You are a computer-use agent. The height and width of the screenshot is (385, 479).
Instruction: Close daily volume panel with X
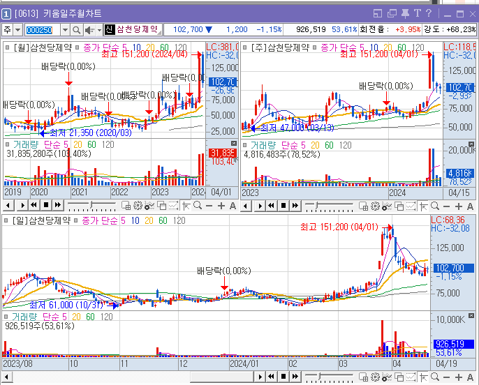coord(471,315)
